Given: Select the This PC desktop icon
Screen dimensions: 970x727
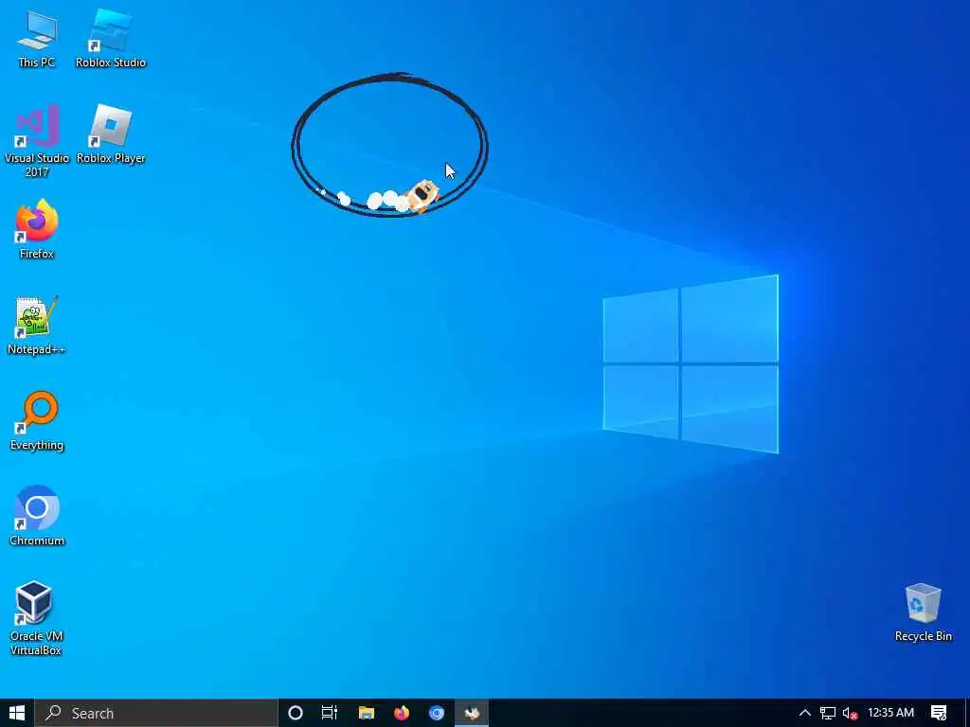Looking at the screenshot, I should pyautogui.click(x=37, y=40).
